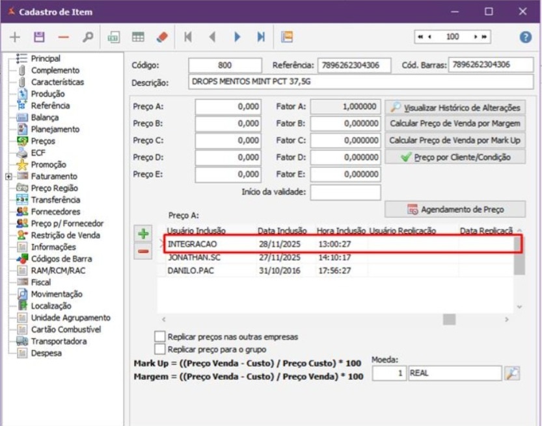Open Códigos de Barra section
The width and height of the screenshot is (542, 426).
(x=62, y=258)
